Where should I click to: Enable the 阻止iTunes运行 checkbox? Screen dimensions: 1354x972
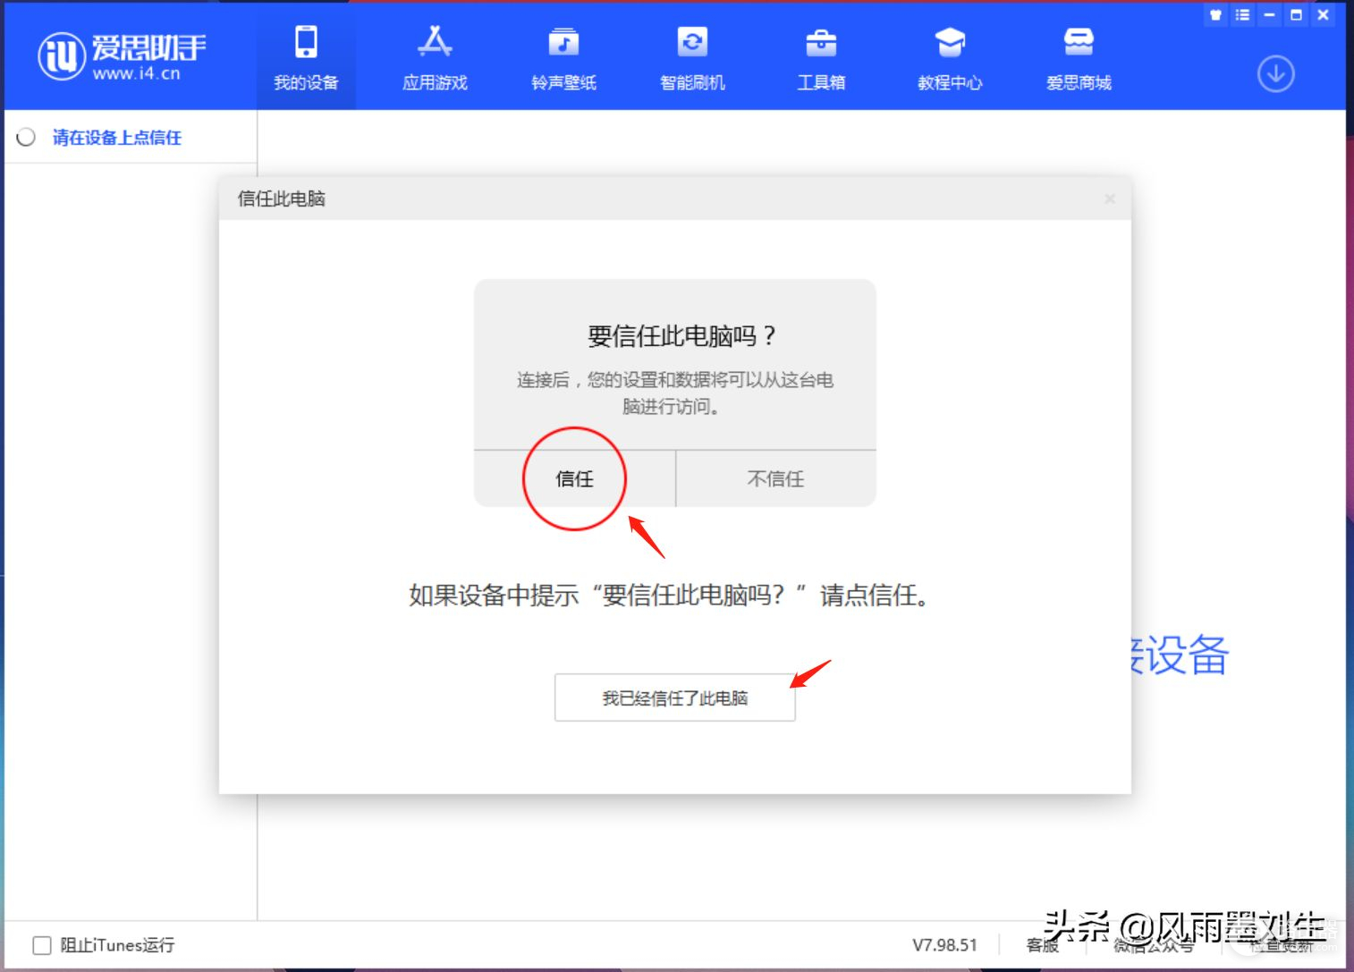[x=42, y=945]
